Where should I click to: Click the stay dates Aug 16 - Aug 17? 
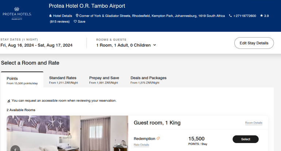click(36, 45)
